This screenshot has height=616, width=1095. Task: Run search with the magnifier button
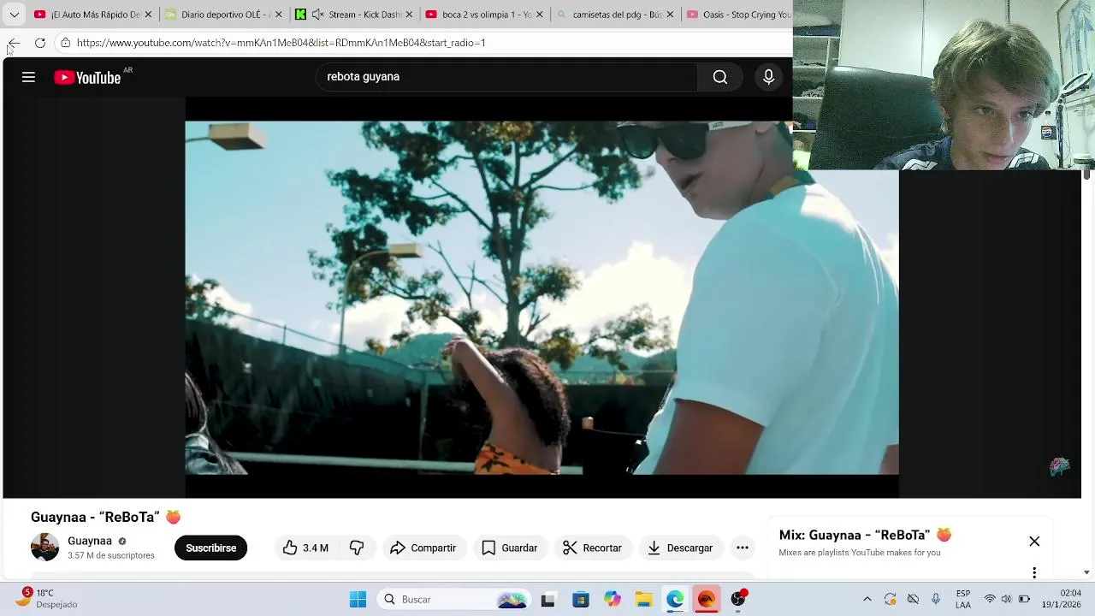(x=720, y=77)
